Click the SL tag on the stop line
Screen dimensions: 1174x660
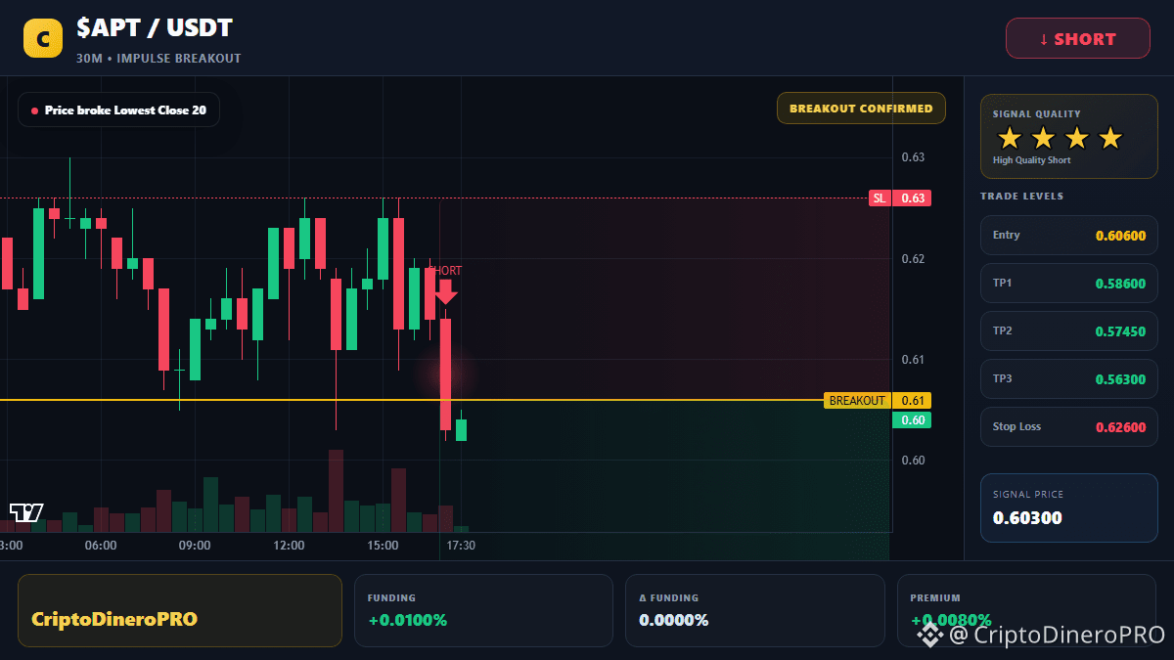pos(880,198)
